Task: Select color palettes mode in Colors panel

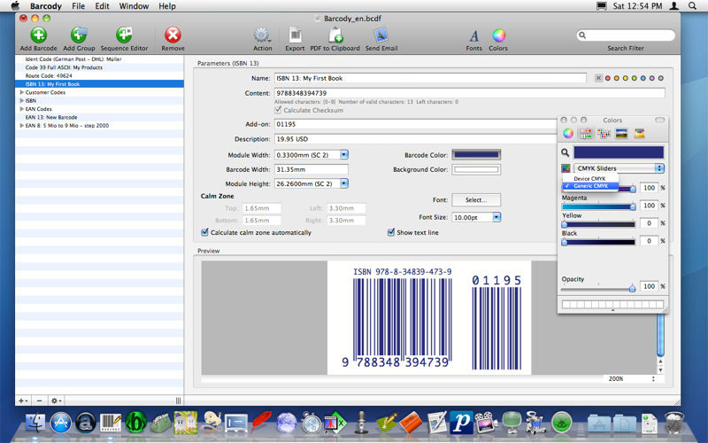Action: pyautogui.click(x=604, y=133)
